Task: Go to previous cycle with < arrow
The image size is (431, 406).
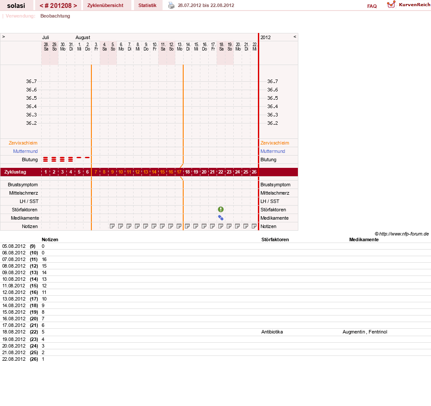Action: pos(41,6)
